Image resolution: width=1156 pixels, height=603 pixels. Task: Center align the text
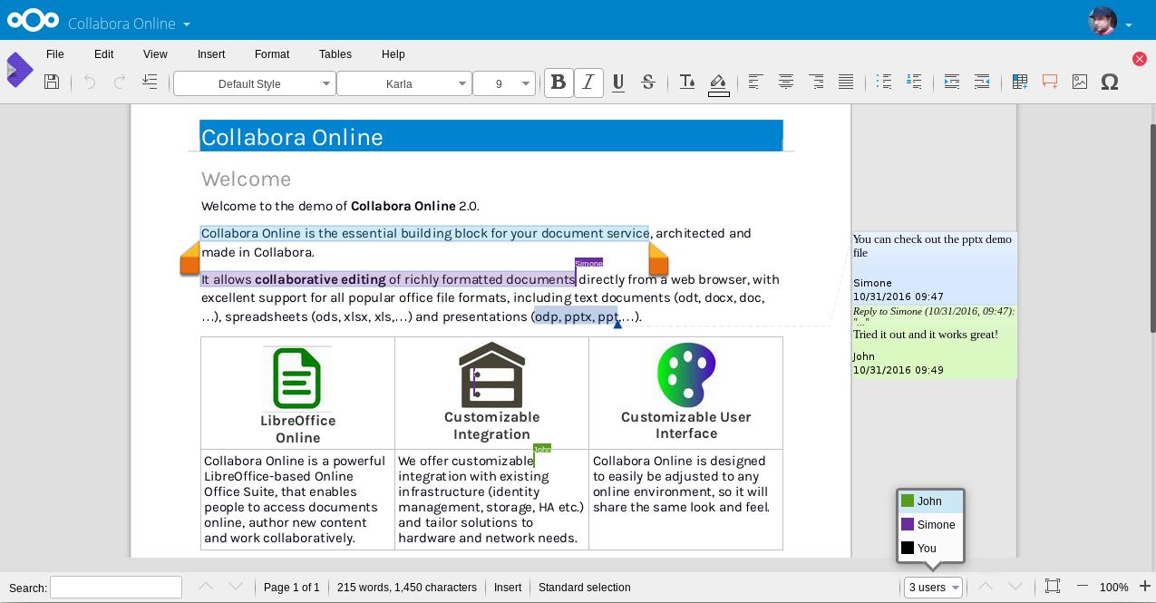point(786,83)
